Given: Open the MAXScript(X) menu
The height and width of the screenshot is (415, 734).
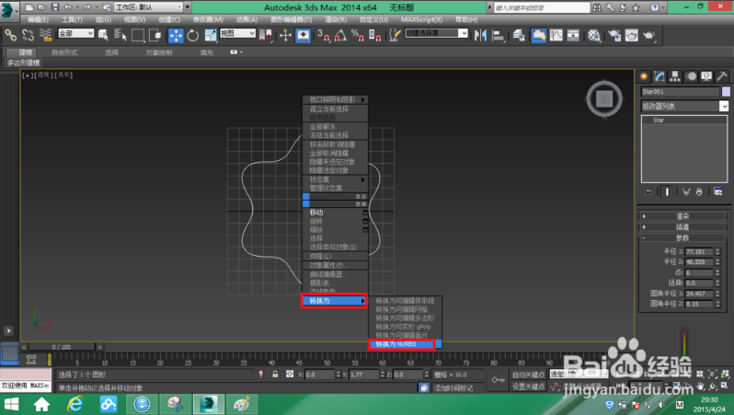Looking at the screenshot, I should (421, 19).
